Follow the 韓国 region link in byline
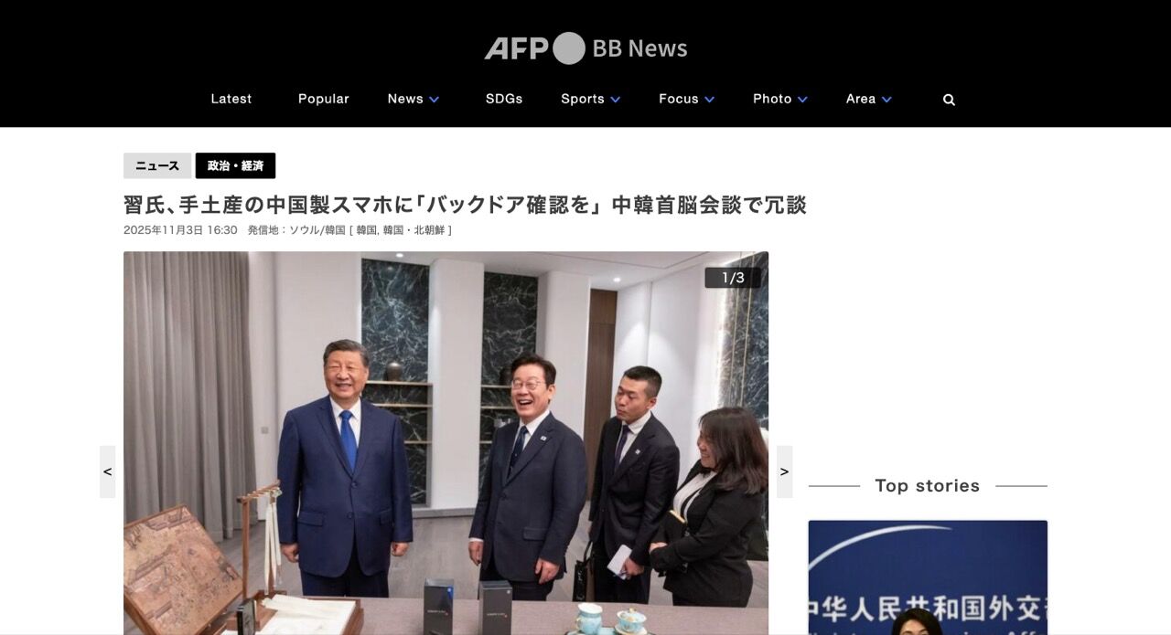This screenshot has width=1171, height=635. coord(366,230)
